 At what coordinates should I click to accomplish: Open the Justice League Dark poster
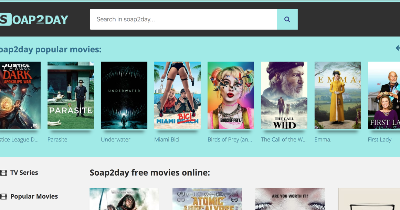[20, 95]
